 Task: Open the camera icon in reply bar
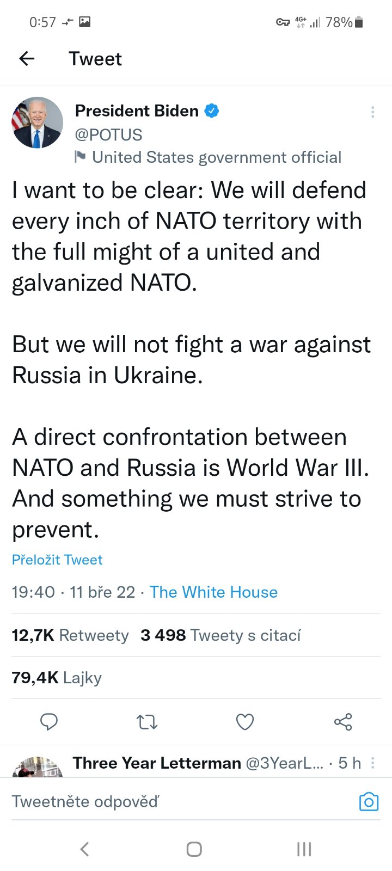(369, 802)
